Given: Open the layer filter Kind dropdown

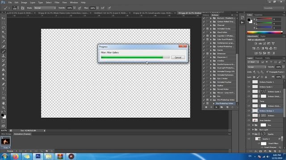Looking at the screenshot, I should pos(253,62).
